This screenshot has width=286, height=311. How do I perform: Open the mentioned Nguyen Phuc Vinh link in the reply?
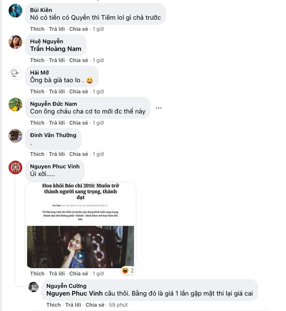point(75,293)
